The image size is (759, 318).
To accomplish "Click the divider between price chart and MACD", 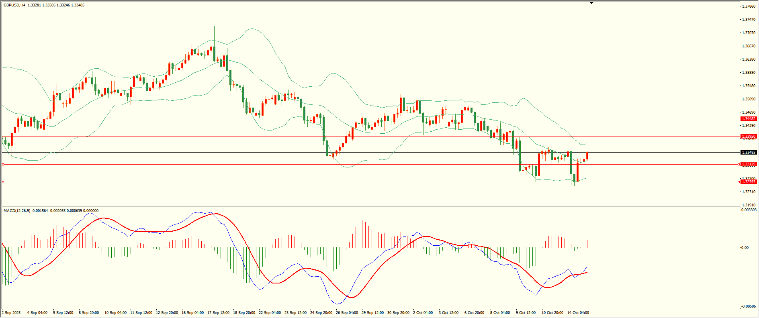I will click(370, 207).
